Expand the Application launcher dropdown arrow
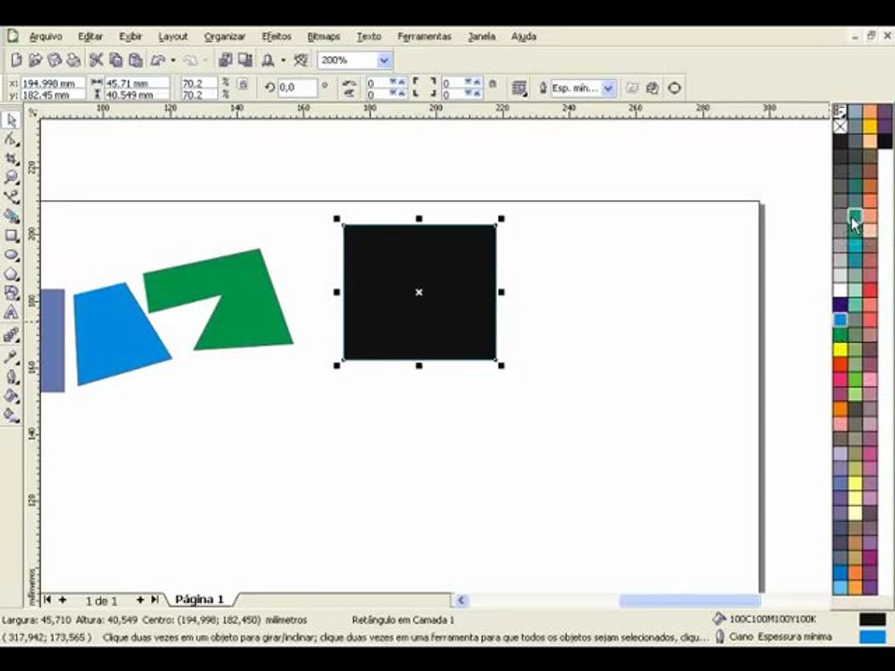895x671 pixels. click(x=283, y=60)
